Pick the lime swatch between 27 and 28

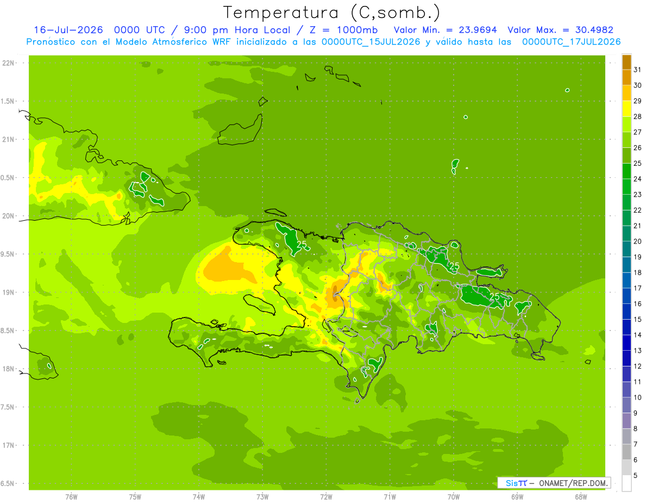click(x=626, y=125)
